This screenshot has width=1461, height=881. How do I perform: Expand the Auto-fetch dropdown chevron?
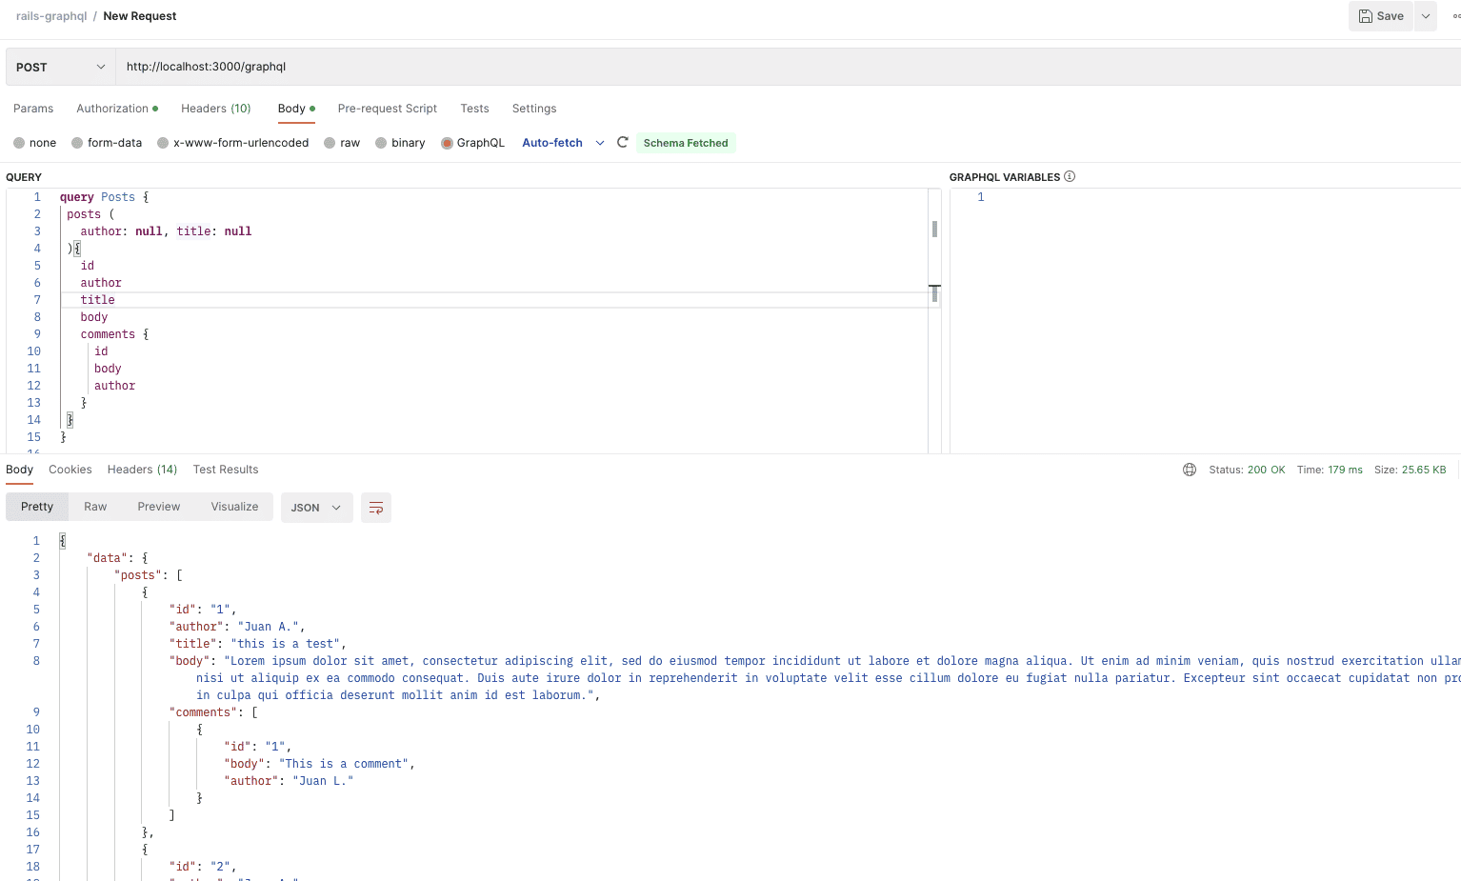coord(600,143)
